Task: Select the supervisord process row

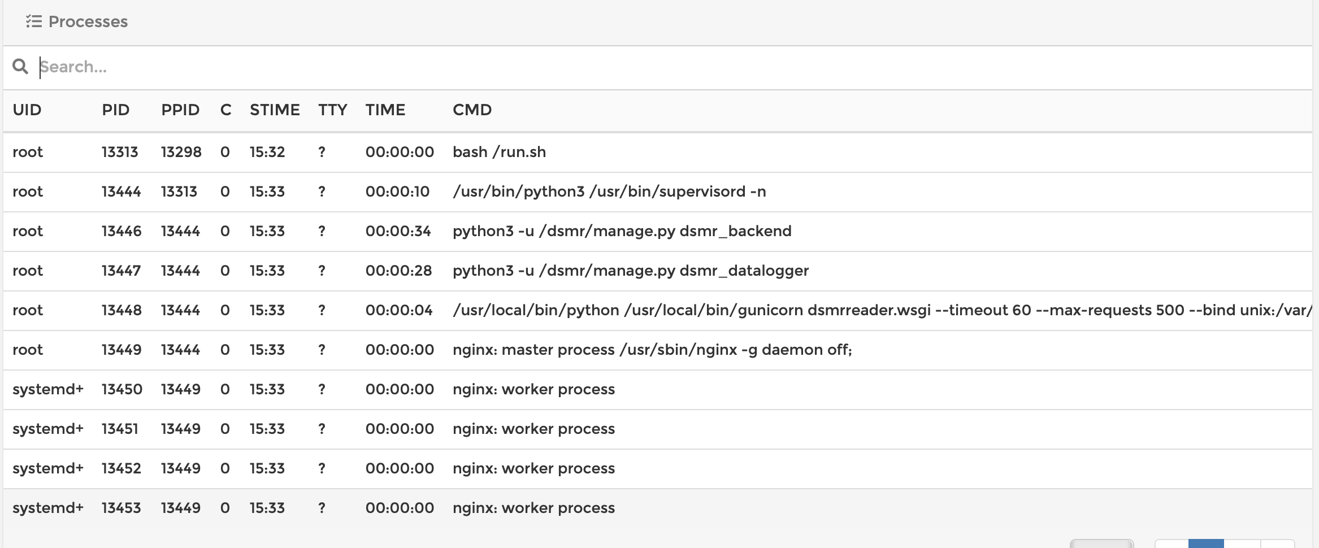Action: (396, 191)
